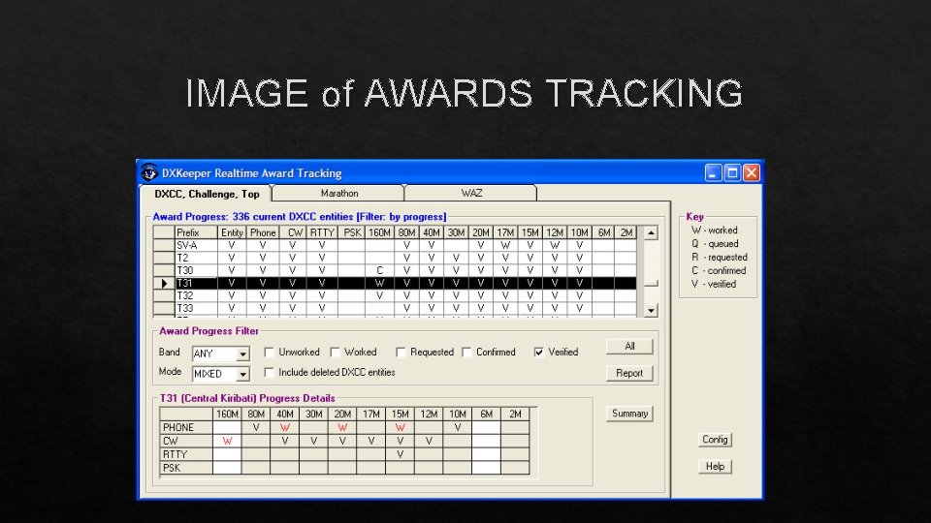The width and height of the screenshot is (931, 523).
Task: Switch to the WAZ tab
Action: 471,194
